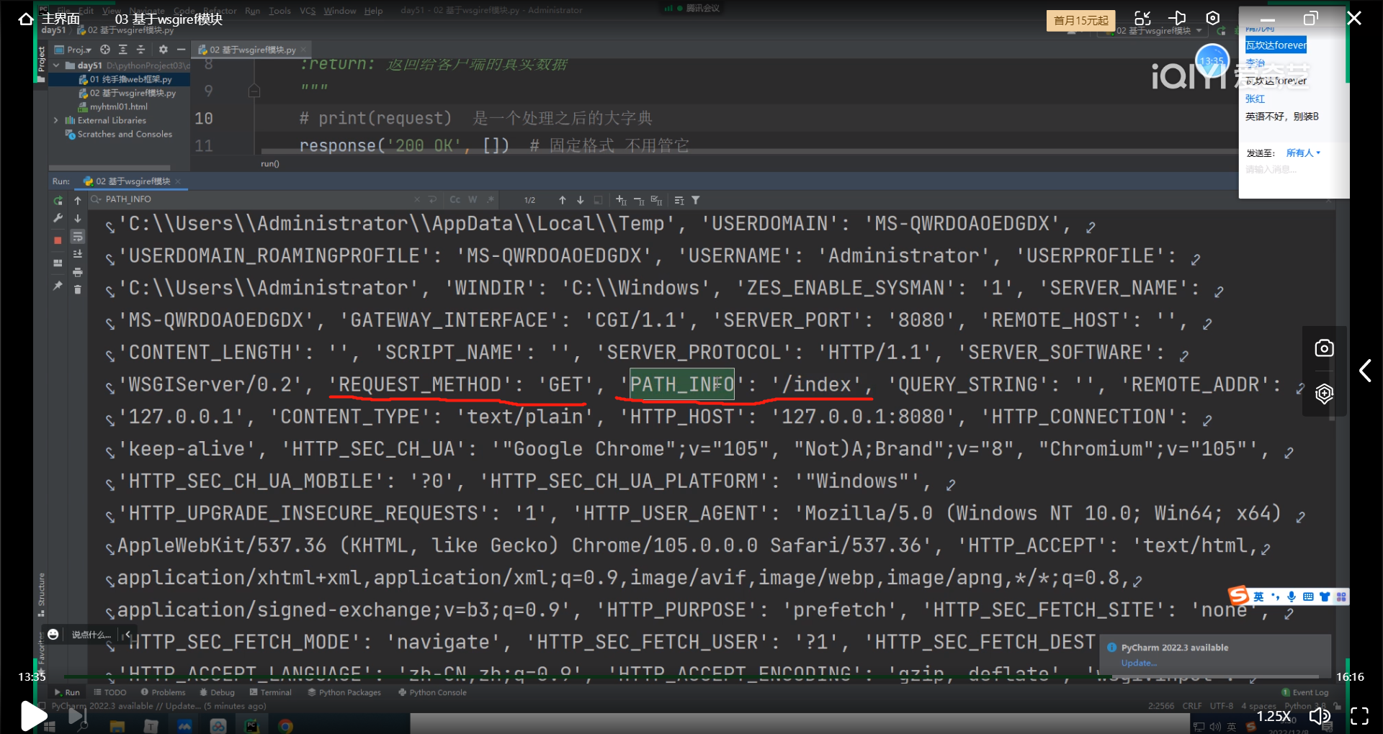Close the Run tab 02 基于wsgiref模块
Viewport: 1383px width, 734px height.
(x=178, y=181)
